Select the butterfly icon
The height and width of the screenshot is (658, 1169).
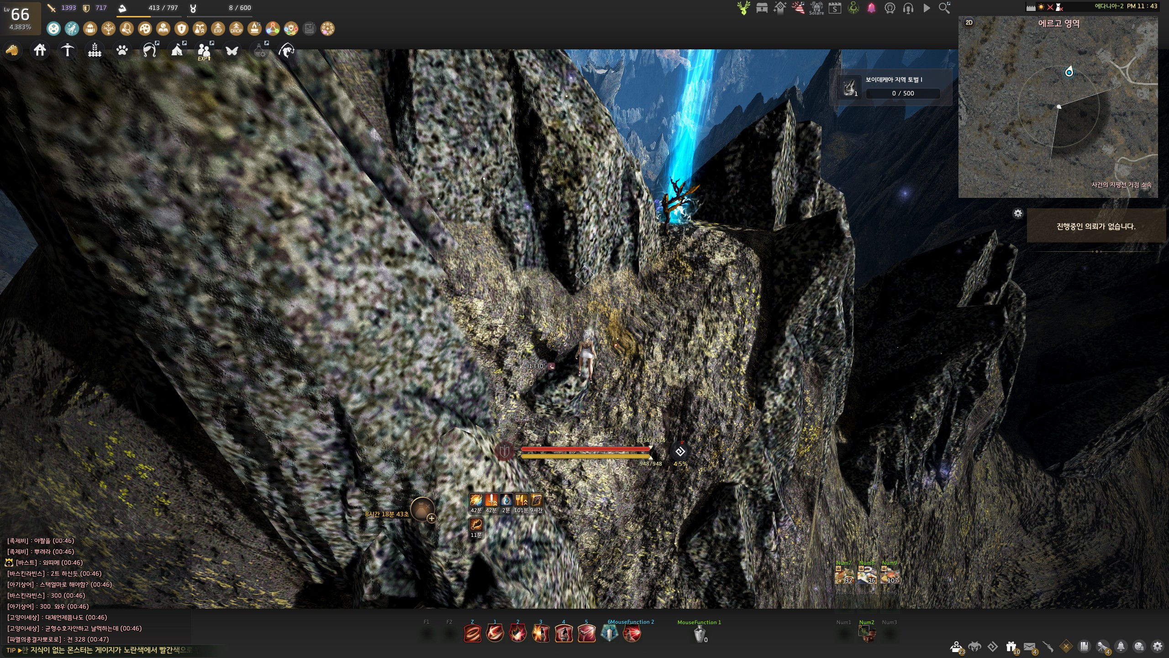tap(232, 50)
